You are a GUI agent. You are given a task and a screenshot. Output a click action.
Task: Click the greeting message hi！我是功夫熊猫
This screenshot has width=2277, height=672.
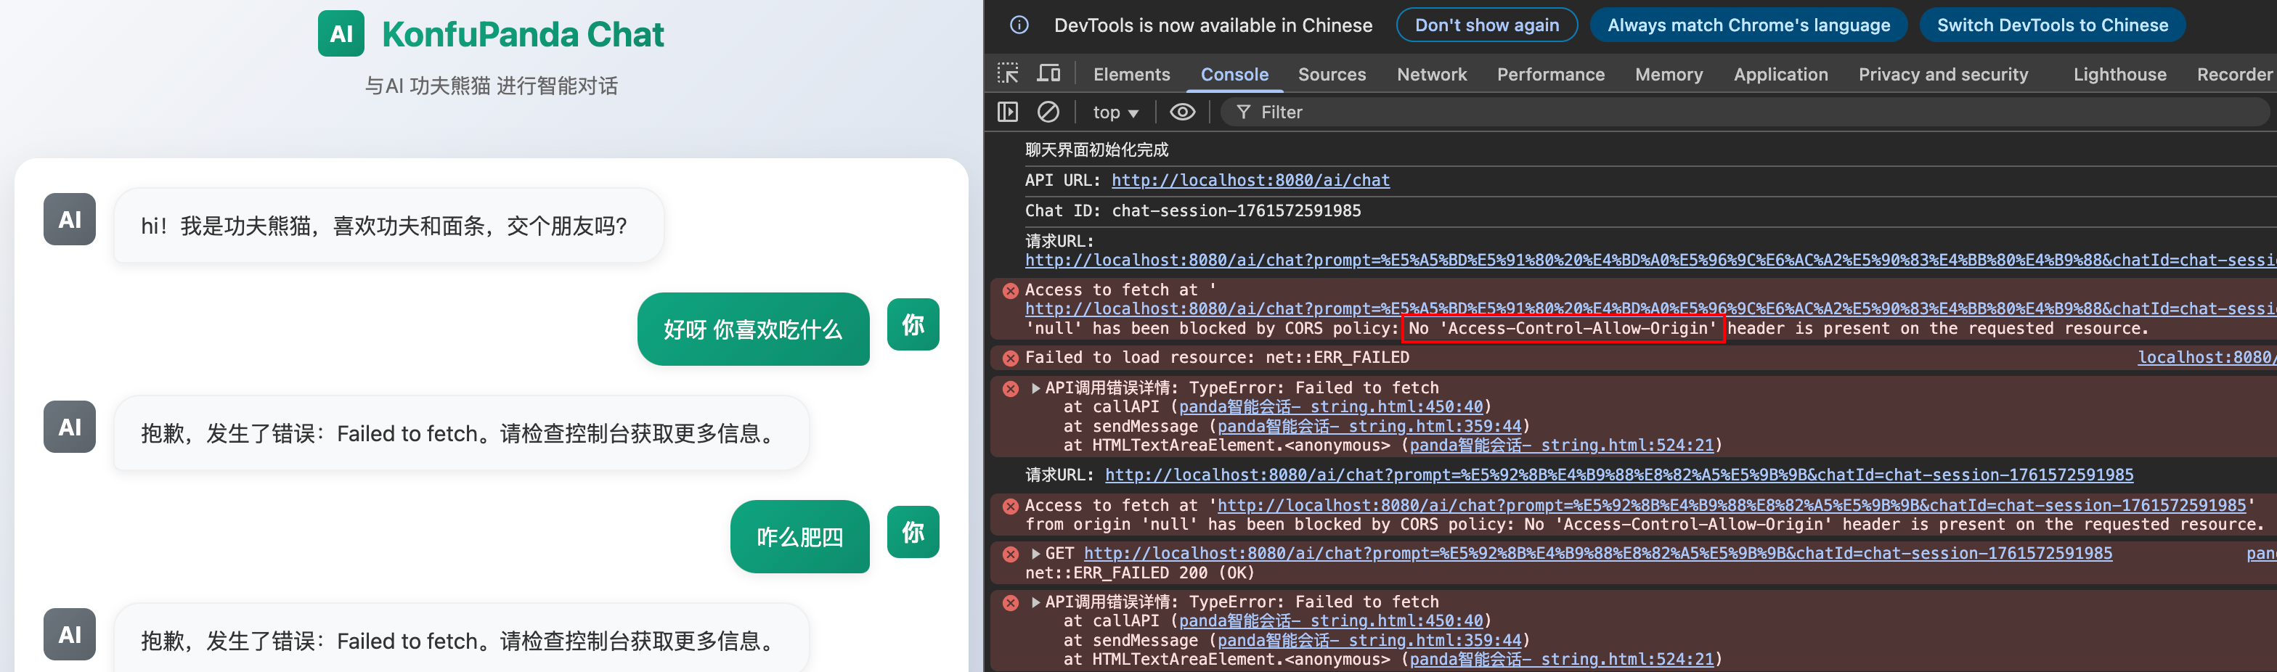click(x=388, y=226)
